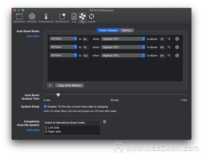Open Highest CPU dropdown in 70 °C rule
The width and height of the screenshot is (203, 155).
123,39
